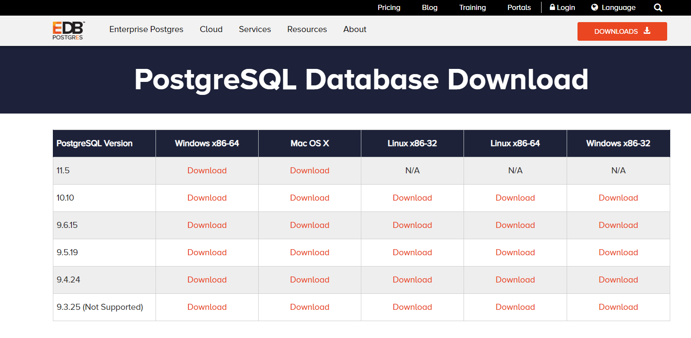Download version 10.10 for Windows x86-32
Image resolution: width=691 pixels, height=338 pixels.
[618, 198]
